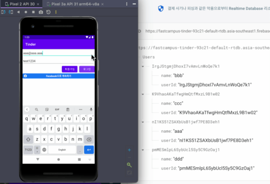Close the Pixel 3a API 31 tab
The width and height of the screenshot is (270, 184).
click(103, 4)
